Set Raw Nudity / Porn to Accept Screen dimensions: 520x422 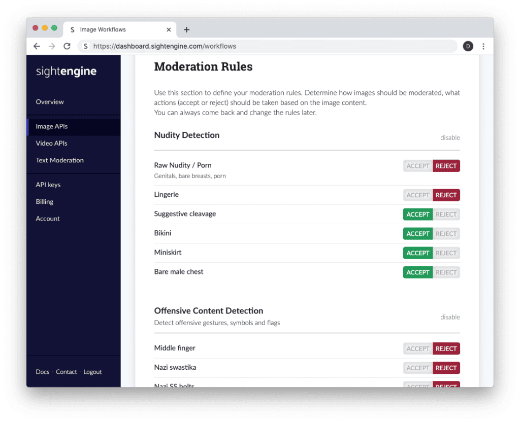(418, 166)
